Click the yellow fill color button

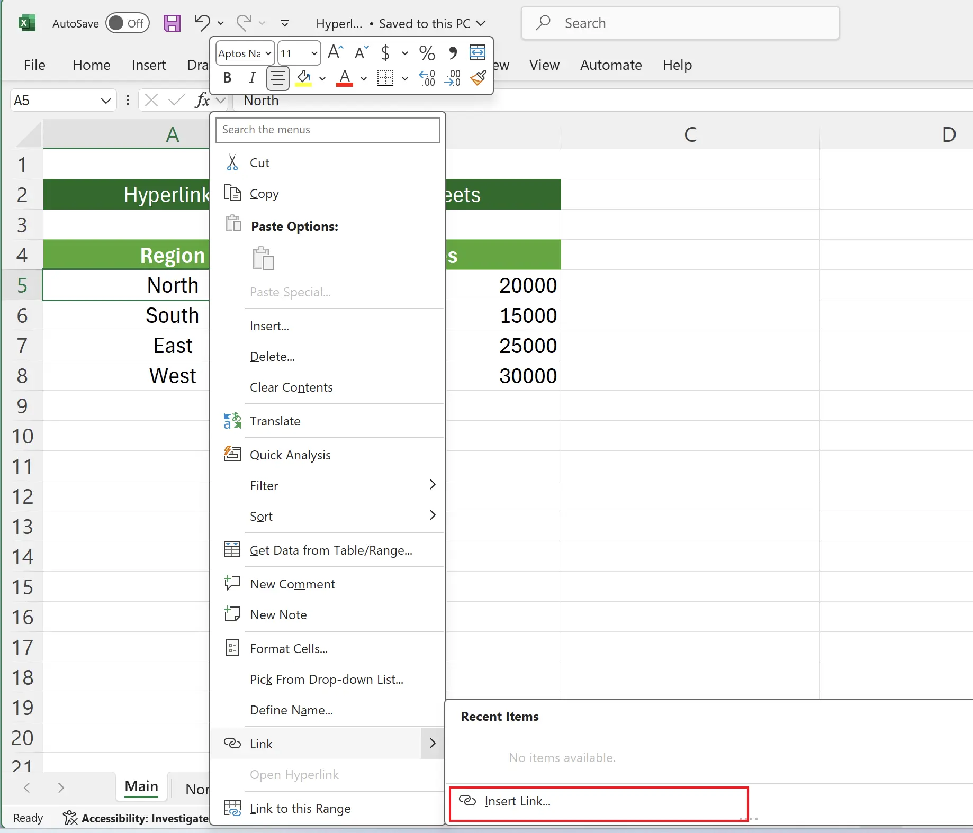(x=303, y=78)
